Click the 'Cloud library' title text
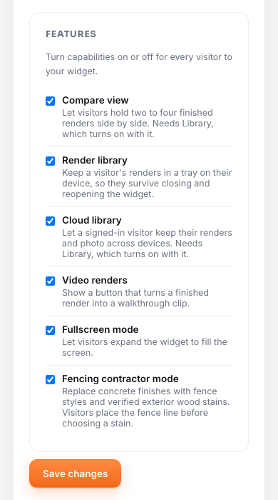 (x=92, y=220)
